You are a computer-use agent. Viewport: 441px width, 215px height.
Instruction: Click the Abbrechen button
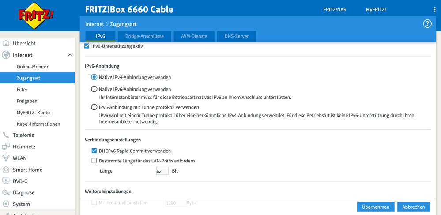(x=414, y=207)
